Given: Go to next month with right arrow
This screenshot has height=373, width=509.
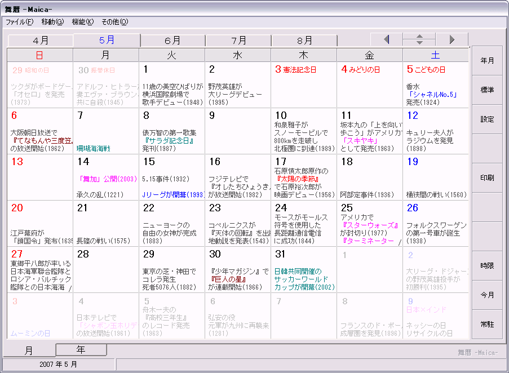Looking at the screenshot, I should (x=452, y=39).
